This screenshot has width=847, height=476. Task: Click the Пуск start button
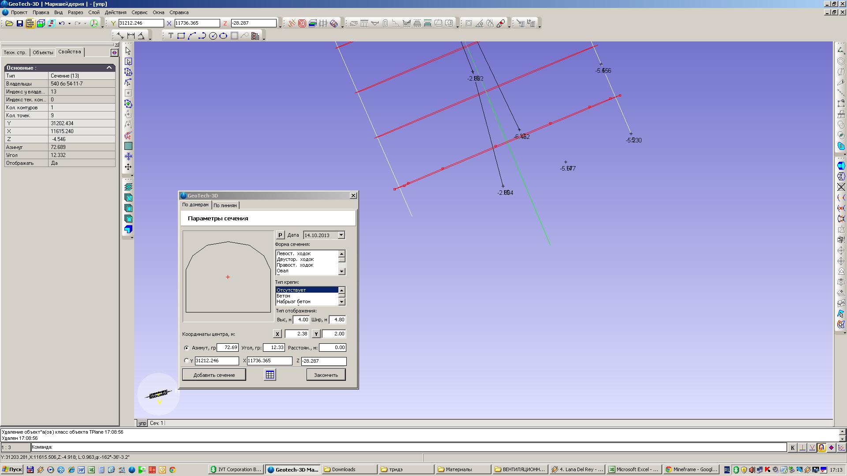tap(12, 470)
